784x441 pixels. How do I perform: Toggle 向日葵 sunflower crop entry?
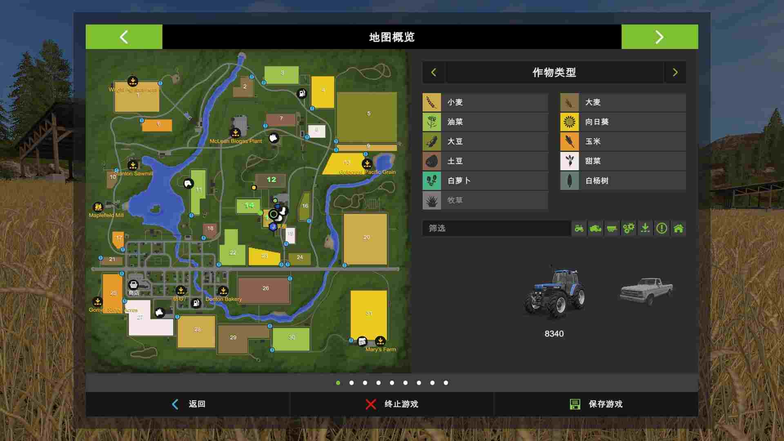[x=623, y=122]
